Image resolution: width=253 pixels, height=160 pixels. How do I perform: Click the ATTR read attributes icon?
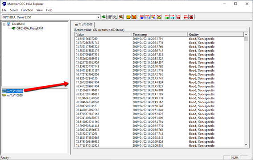[153, 17]
